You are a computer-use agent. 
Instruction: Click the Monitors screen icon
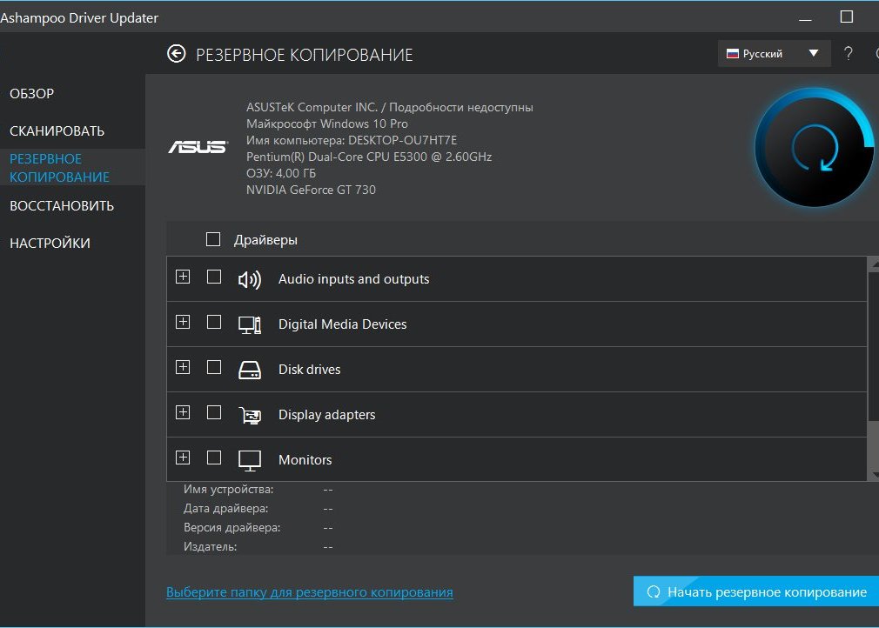tap(250, 460)
